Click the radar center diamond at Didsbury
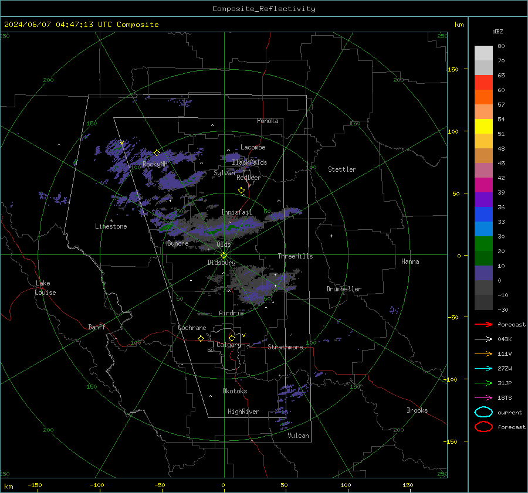This screenshot has height=493, width=528. tap(224, 256)
